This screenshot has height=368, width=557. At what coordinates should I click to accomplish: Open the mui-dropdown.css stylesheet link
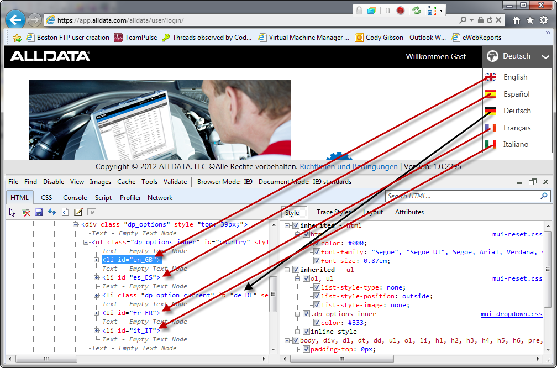click(511, 314)
